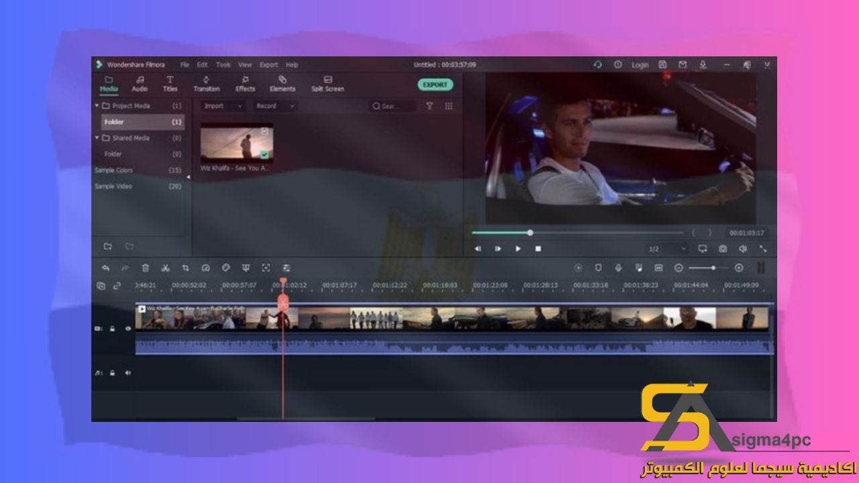Open the Titles tab
859x483 pixels.
tap(170, 83)
